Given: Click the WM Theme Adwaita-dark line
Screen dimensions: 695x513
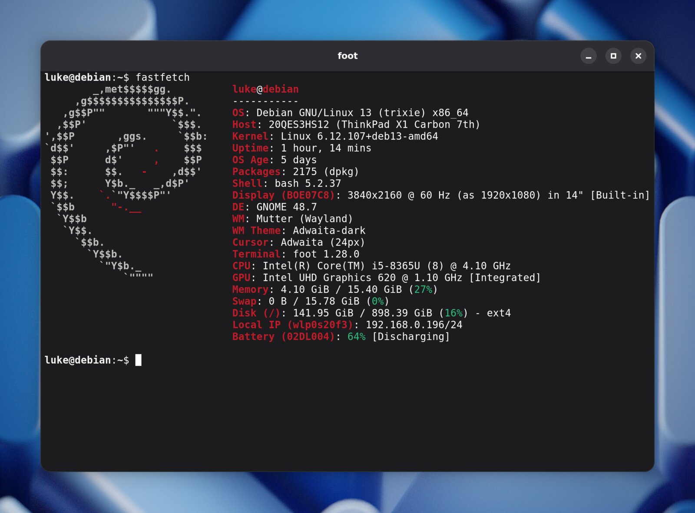Looking at the screenshot, I should tap(299, 230).
